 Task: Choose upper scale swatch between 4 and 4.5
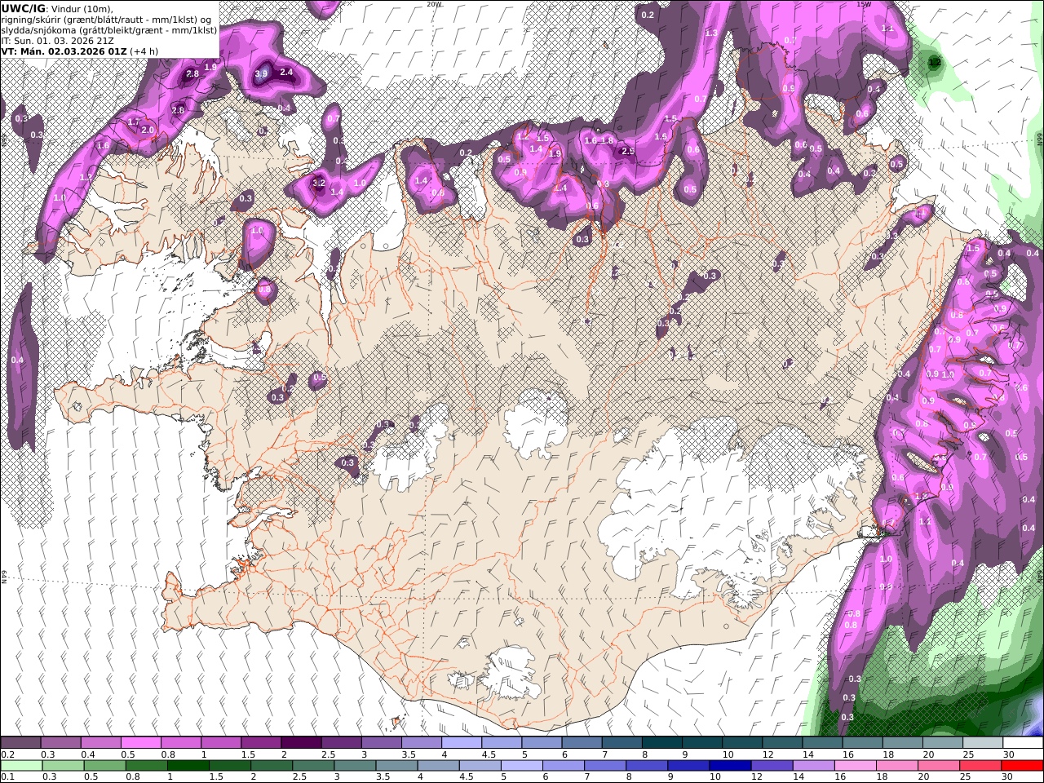[x=461, y=743]
